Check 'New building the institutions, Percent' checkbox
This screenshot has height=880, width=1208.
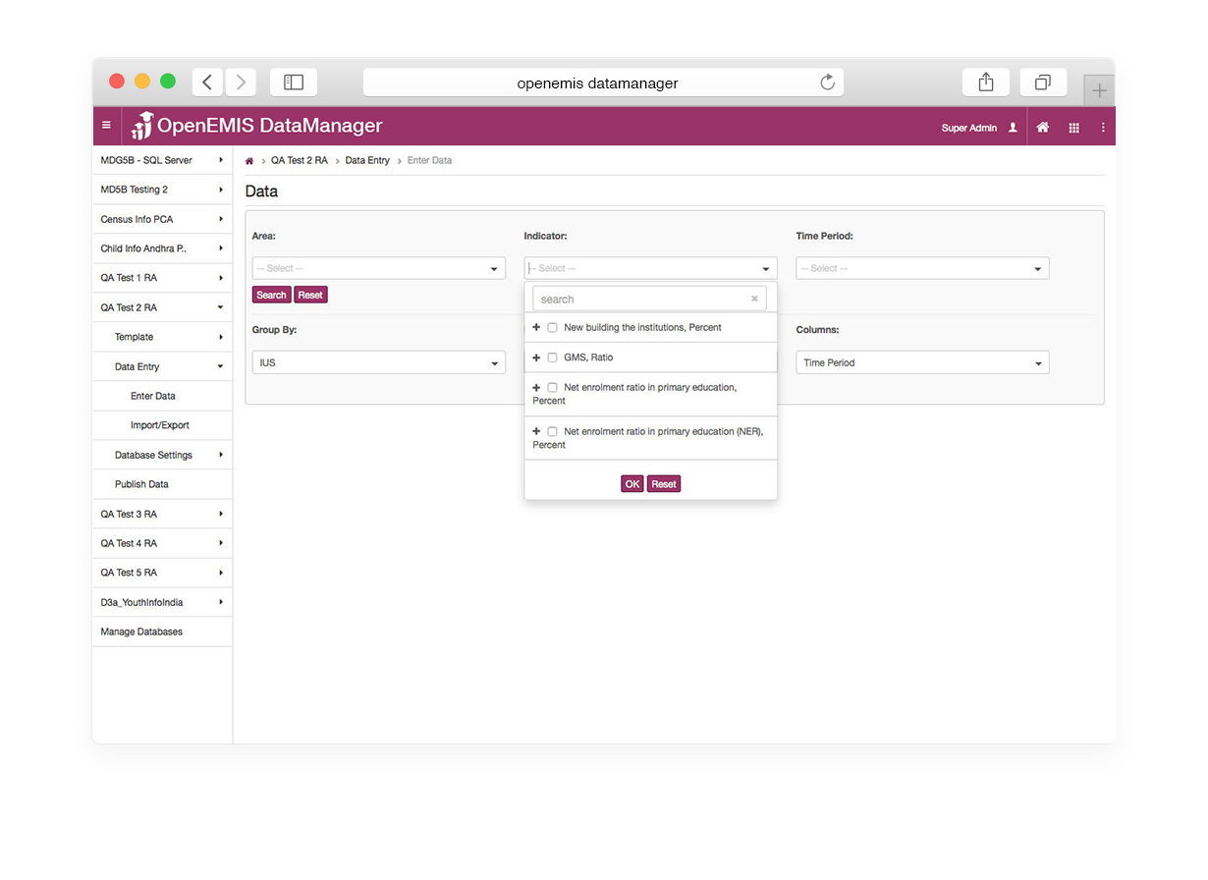click(552, 327)
